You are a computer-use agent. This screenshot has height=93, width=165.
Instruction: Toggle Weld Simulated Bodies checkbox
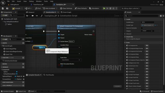click(62, 66)
